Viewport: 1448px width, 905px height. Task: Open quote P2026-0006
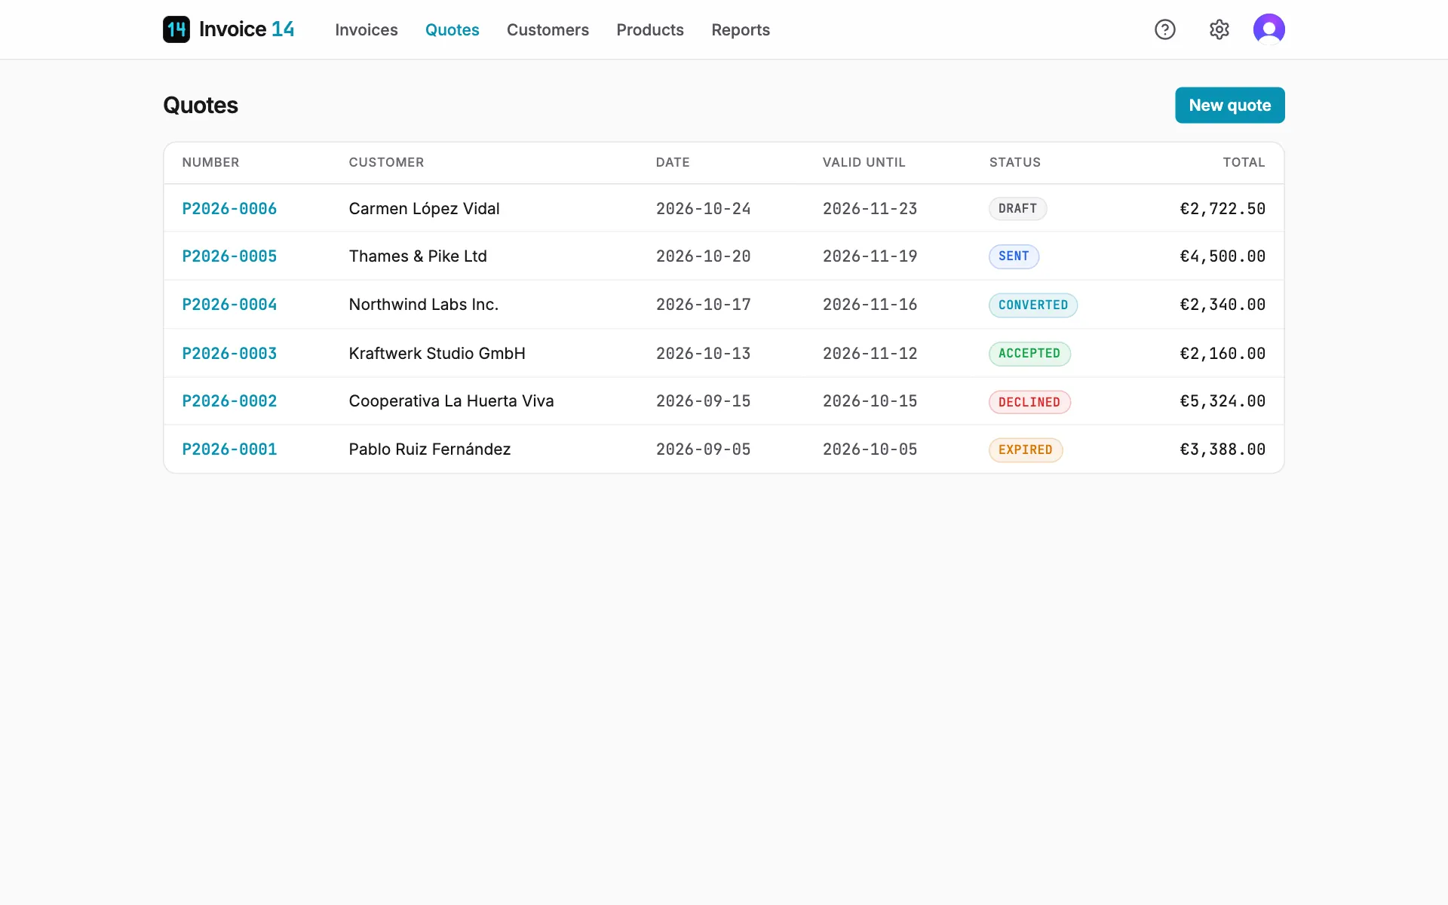229,208
